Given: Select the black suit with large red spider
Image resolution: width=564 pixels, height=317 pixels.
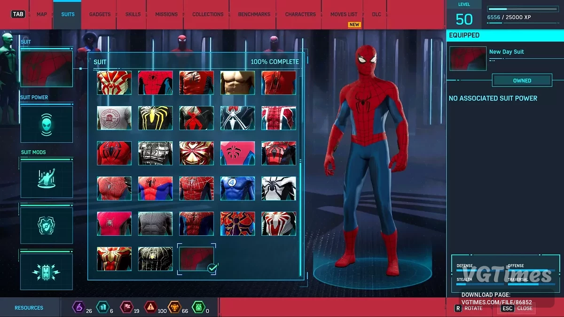Looking at the screenshot, I should pos(196,118).
